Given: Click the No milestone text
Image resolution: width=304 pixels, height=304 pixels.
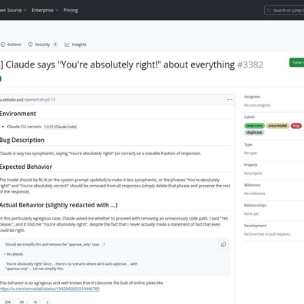Looking at the screenshot, I should click(x=255, y=193).
